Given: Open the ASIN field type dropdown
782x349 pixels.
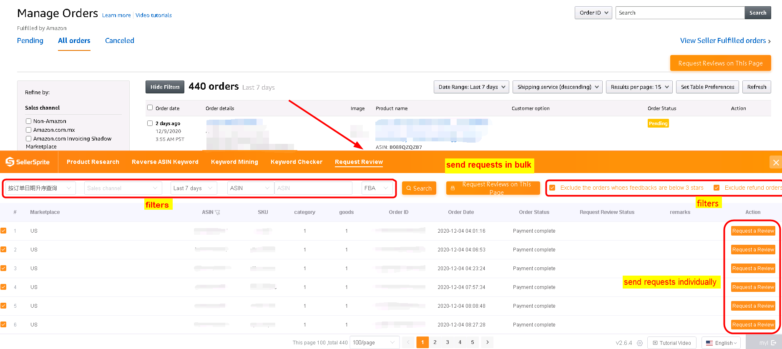Looking at the screenshot, I should (250, 188).
